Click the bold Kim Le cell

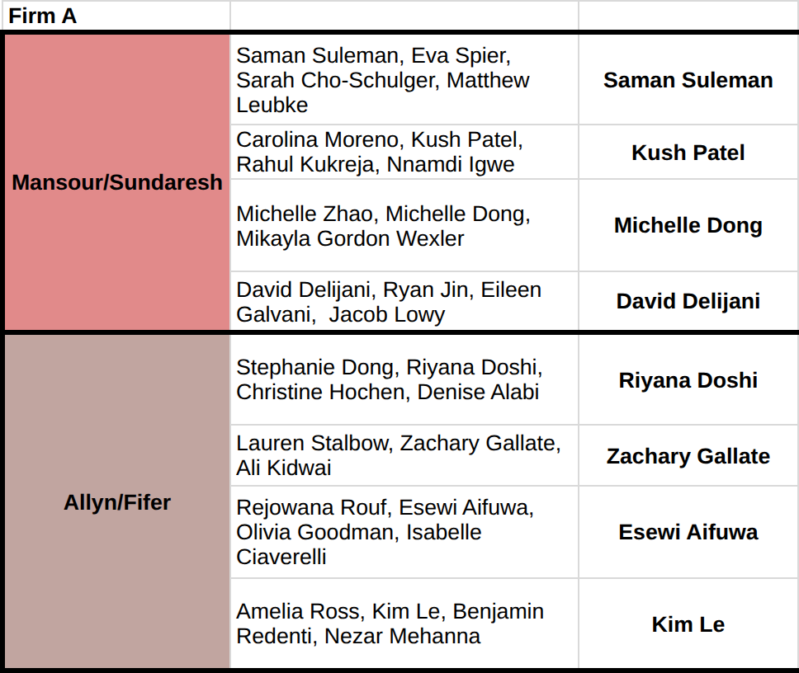[x=688, y=624]
